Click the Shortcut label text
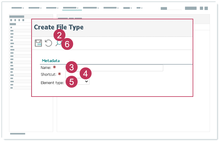Screen dimensions: 220x142 (48, 74)
